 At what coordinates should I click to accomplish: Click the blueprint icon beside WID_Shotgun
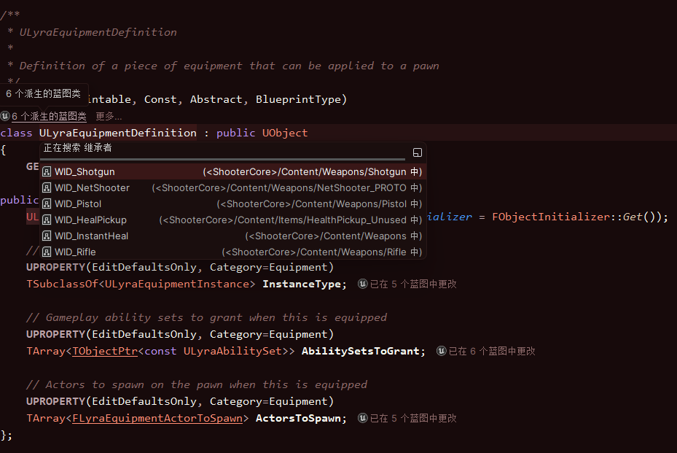coord(47,172)
